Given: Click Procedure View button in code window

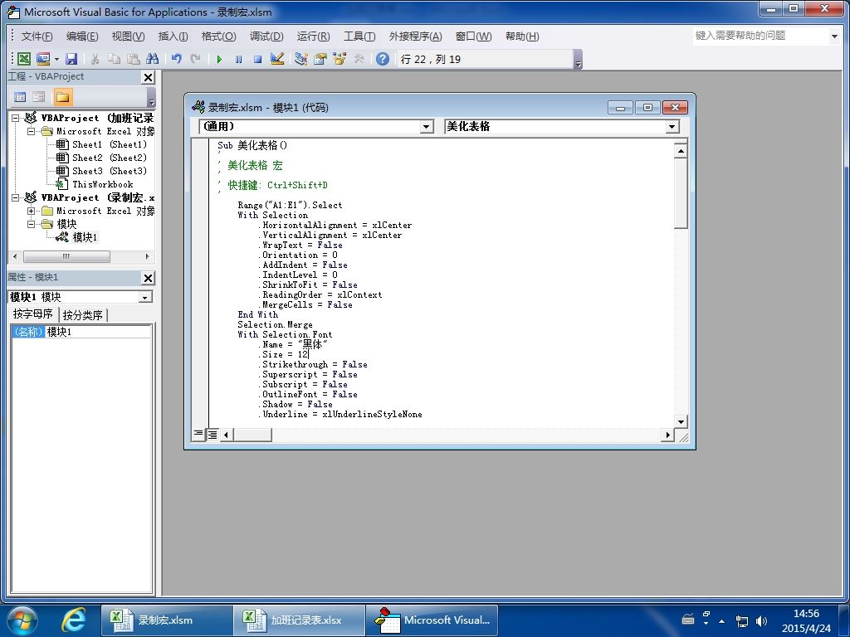Looking at the screenshot, I should coord(198,435).
